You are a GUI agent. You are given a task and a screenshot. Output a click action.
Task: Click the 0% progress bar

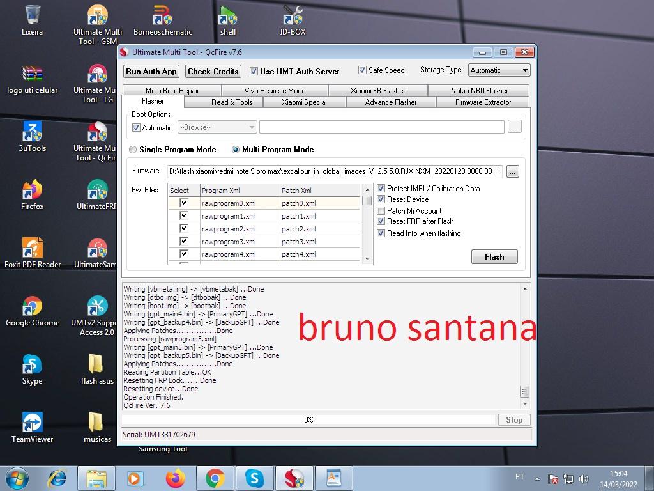pos(308,420)
